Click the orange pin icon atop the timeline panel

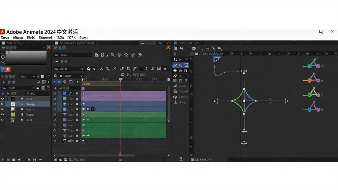(168, 47)
